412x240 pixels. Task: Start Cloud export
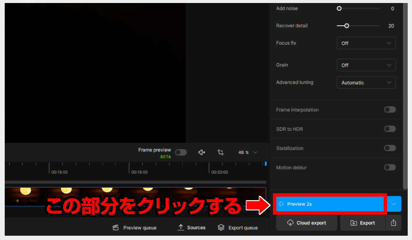tap(306, 223)
